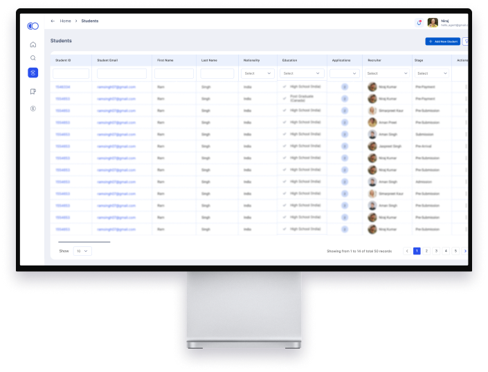
Task: Open the Education filter dropdown
Action: [302, 73]
